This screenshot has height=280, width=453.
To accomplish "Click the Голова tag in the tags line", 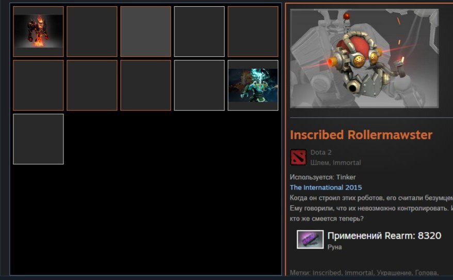I will click(x=426, y=273).
